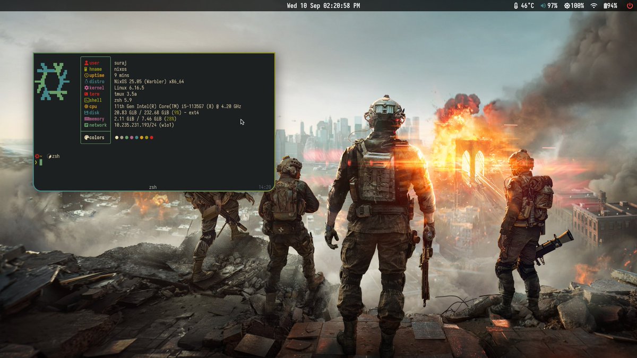
Task: Click the 94% battery value
Action: coord(613,5)
